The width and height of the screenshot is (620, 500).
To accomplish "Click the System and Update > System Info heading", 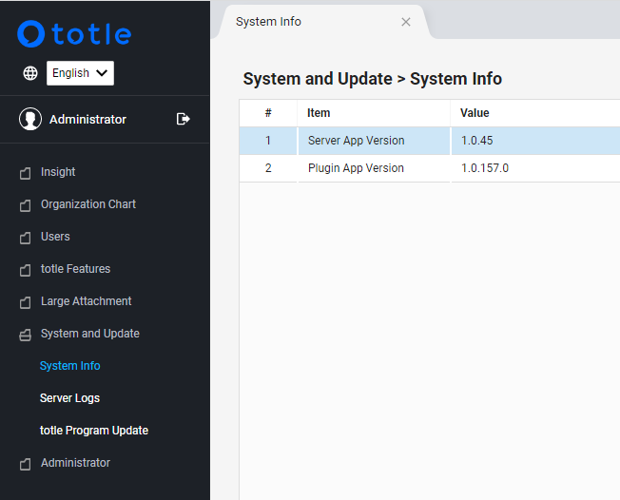I will tap(373, 79).
